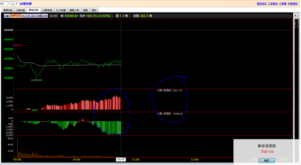Toggle the CDP button

[45, 16]
